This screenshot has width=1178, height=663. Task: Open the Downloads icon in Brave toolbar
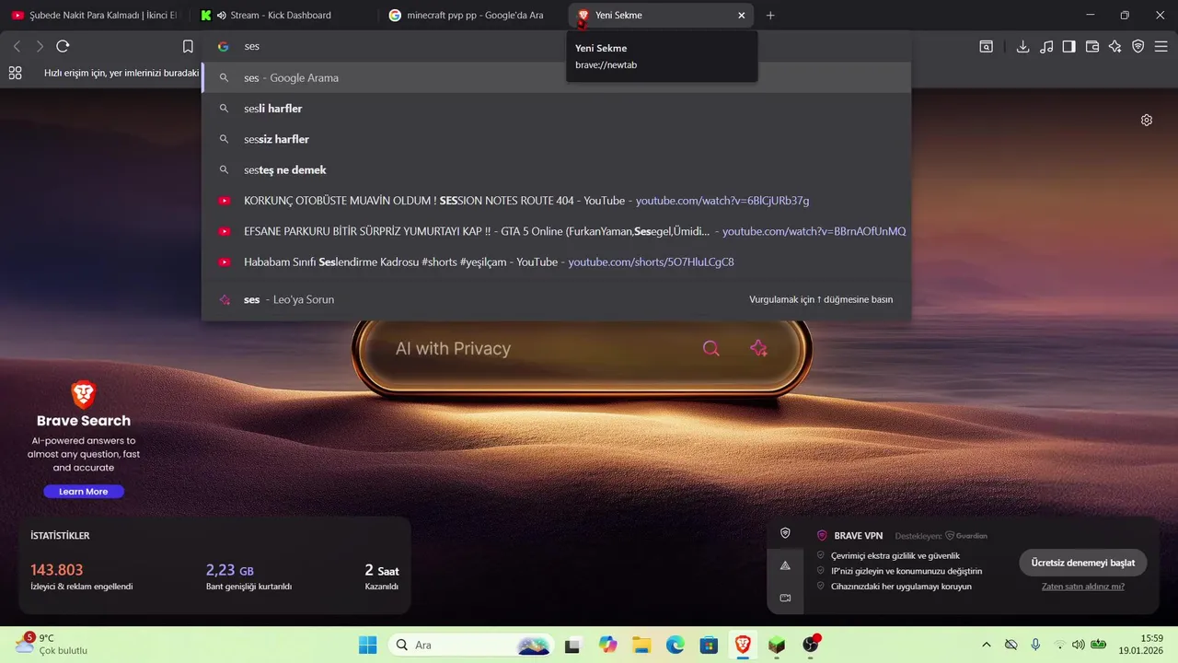click(x=1022, y=46)
